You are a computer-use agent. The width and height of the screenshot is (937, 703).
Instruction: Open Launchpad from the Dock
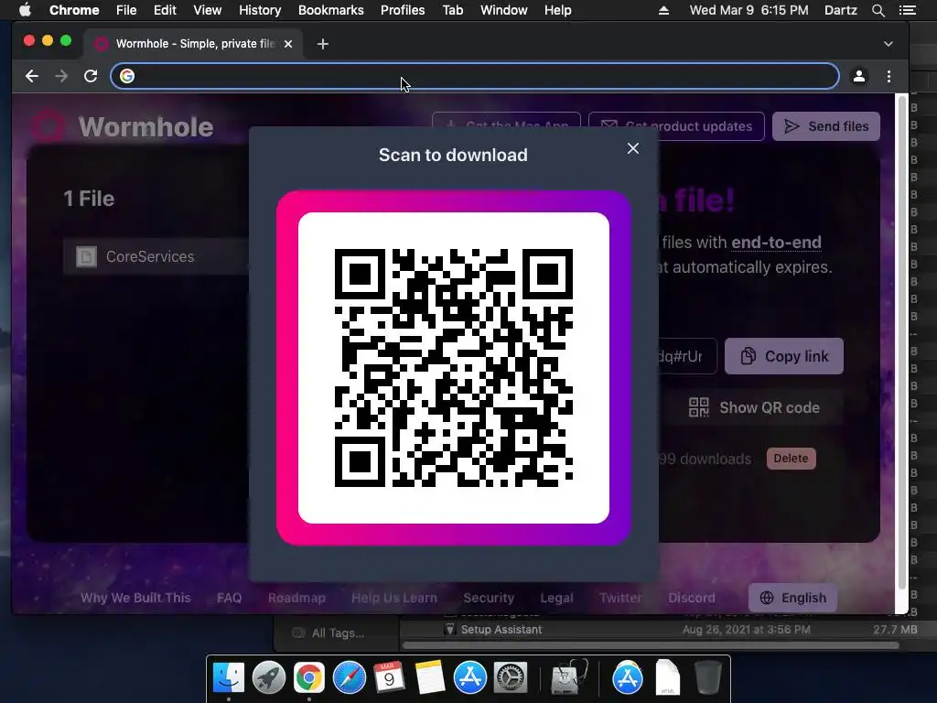(x=268, y=677)
